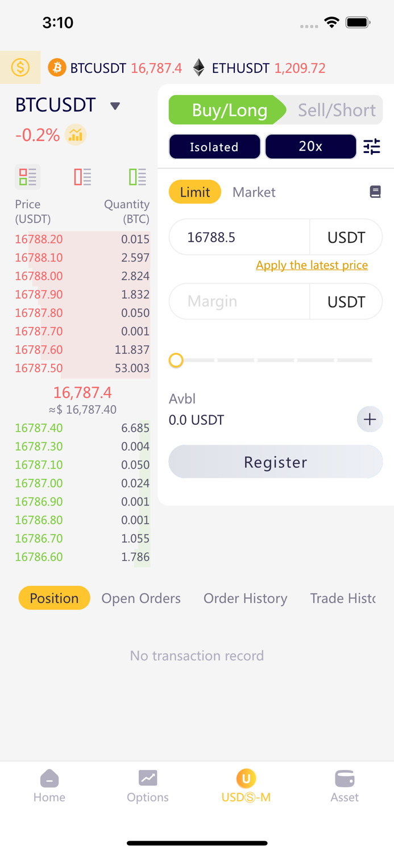This screenshot has width=394, height=853.
Task: Select the Market order type
Action: pyautogui.click(x=254, y=192)
